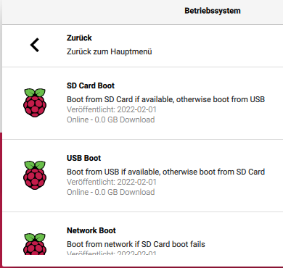The image size is (283, 268).
Task: Click the raspberry icon beside SD Card Boot
Action: click(35, 103)
